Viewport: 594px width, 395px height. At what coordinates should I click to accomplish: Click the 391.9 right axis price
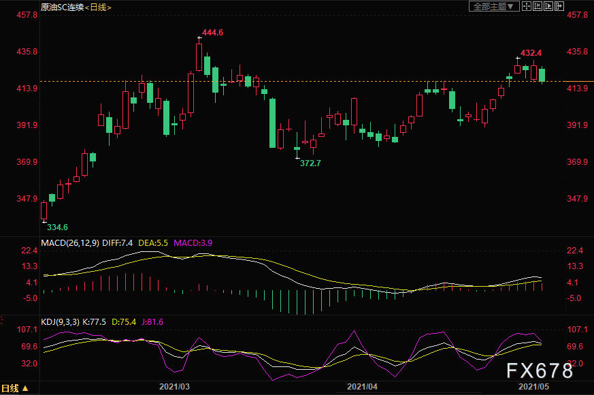pos(578,125)
